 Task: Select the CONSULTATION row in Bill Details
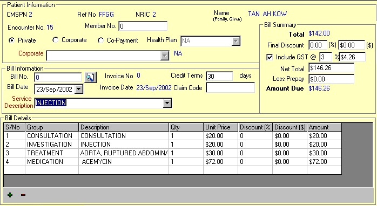click(x=172, y=136)
